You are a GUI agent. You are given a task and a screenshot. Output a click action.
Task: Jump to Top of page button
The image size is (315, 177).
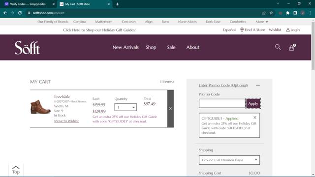(x=16, y=170)
